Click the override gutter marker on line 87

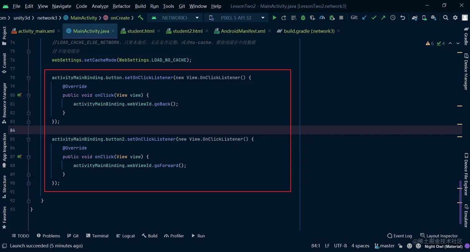20,157
